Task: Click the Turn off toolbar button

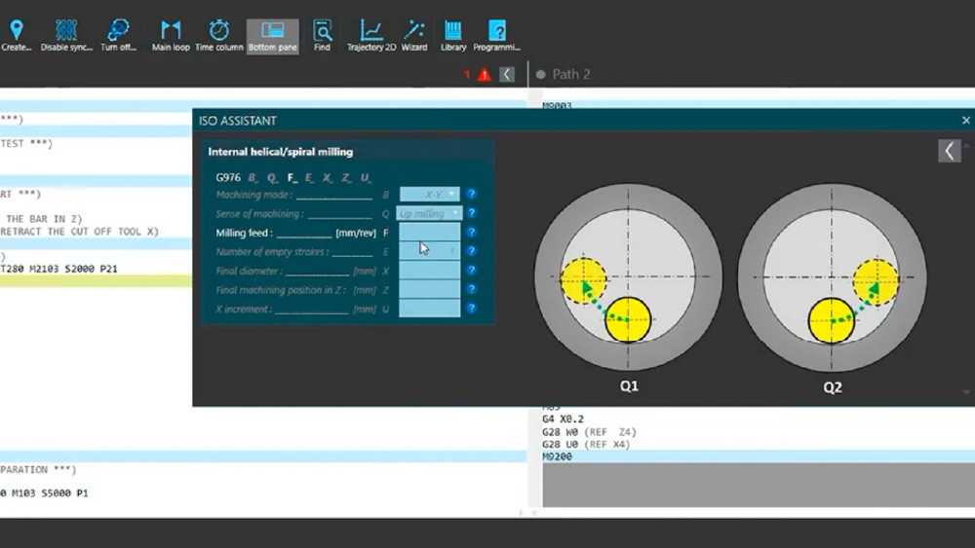Action: [x=118, y=34]
